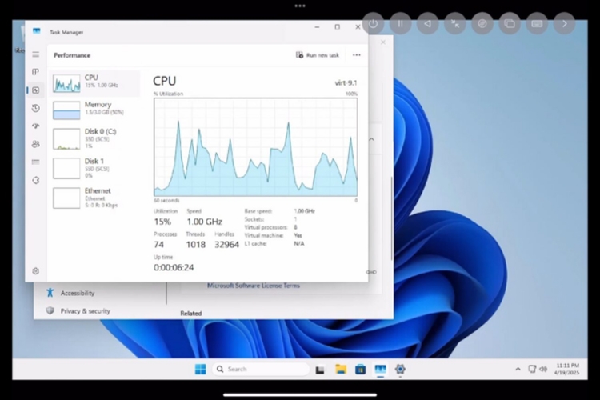Click the restart triangle icon in VM toolbar
This screenshot has height=400, width=600.
pyautogui.click(x=428, y=24)
